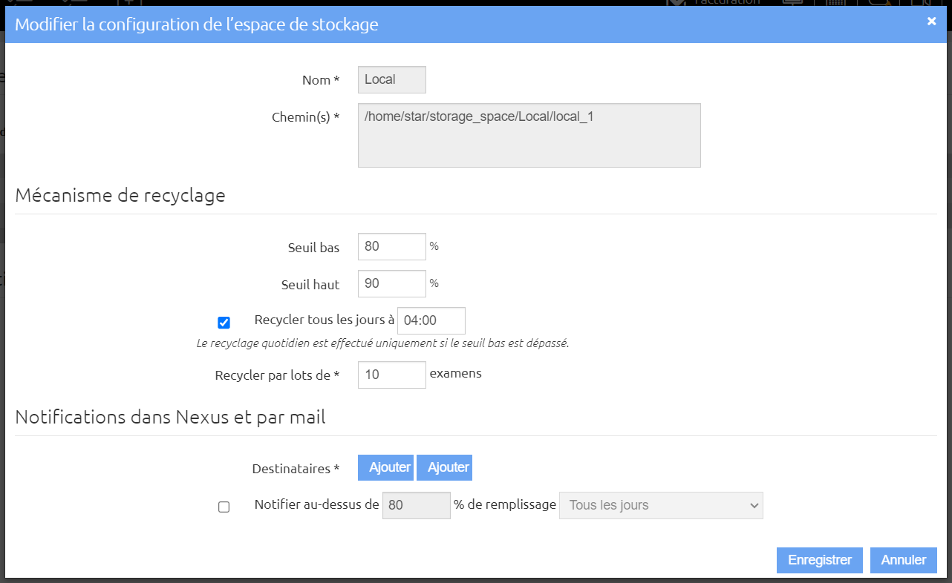Cancel with the Annuler button

pos(904,560)
